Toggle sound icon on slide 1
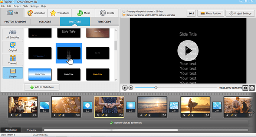This screenshot has height=137, width=256. pyautogui.click(x=20, y=115)
